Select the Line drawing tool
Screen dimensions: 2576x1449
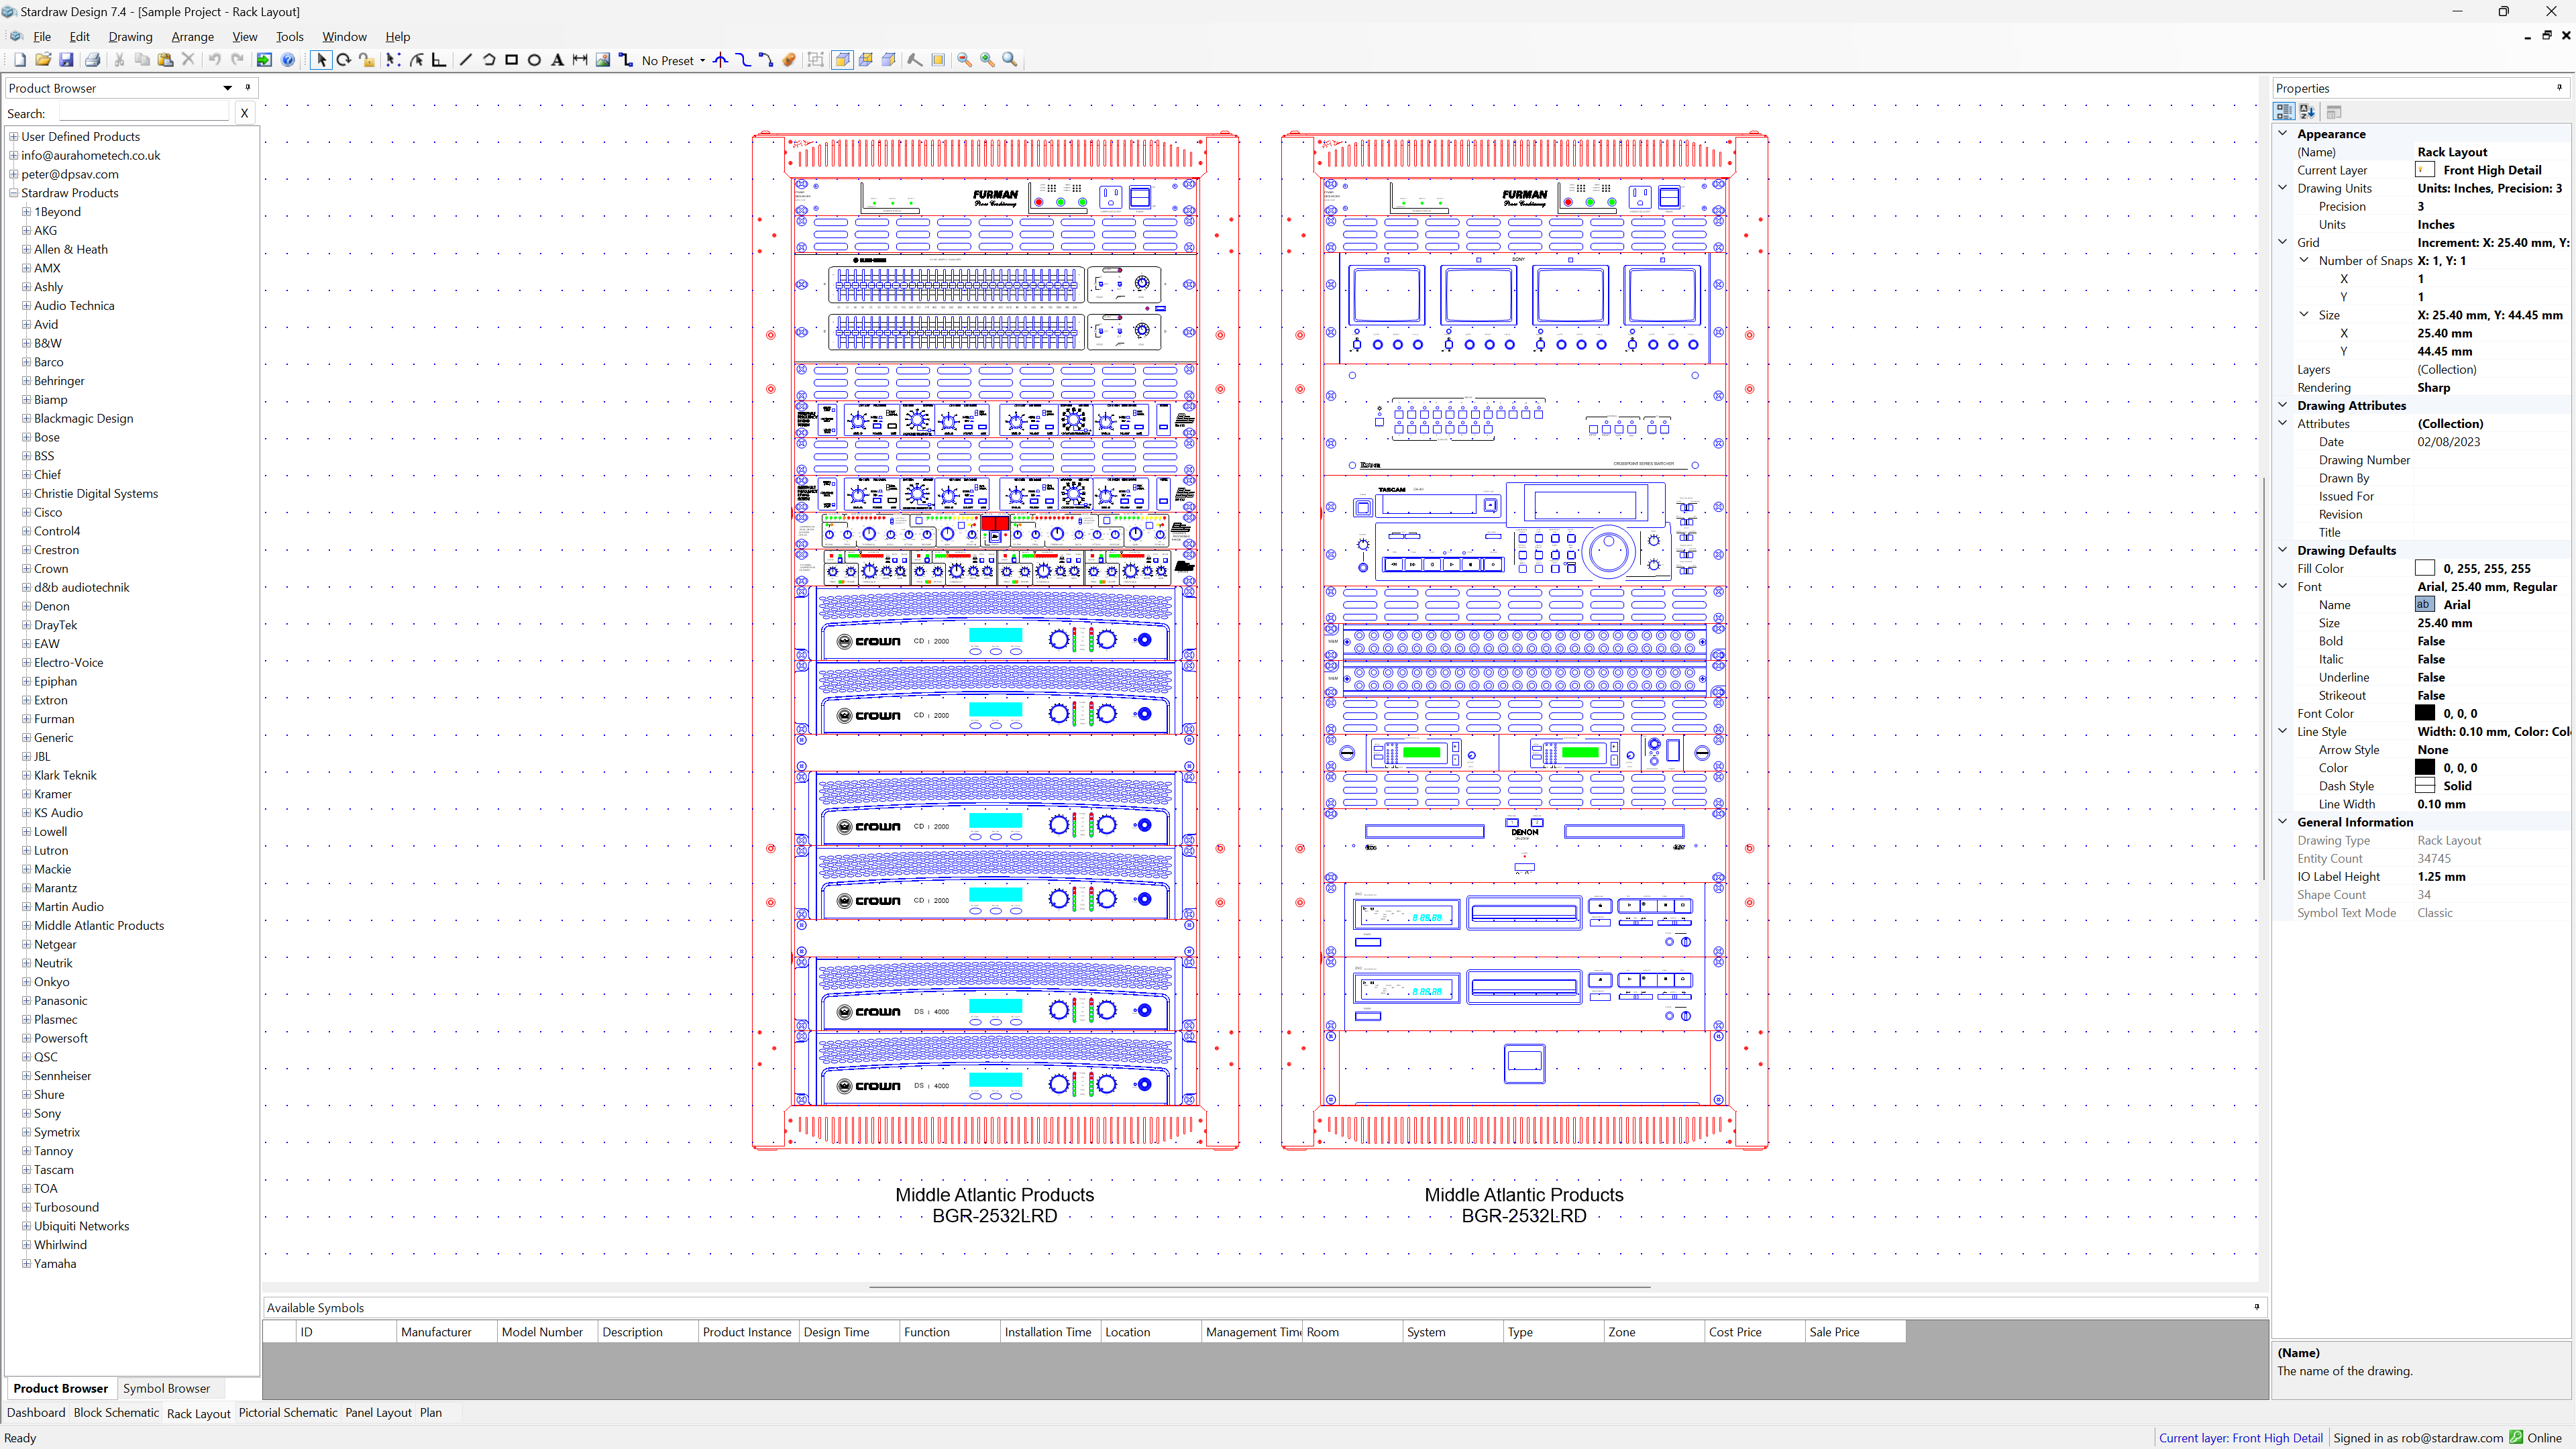click(465, 60)
